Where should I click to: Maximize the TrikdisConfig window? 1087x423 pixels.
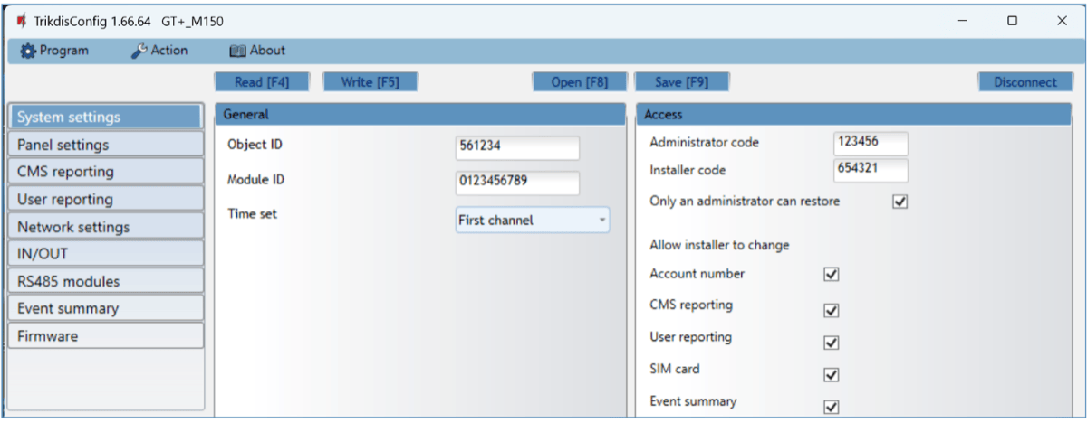coord(1012,20)
